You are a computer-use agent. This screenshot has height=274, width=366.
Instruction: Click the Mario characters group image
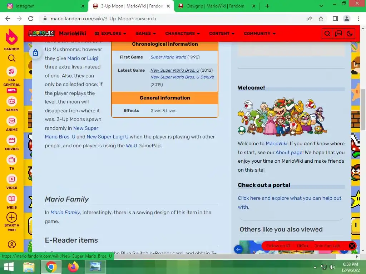(282, 116)
